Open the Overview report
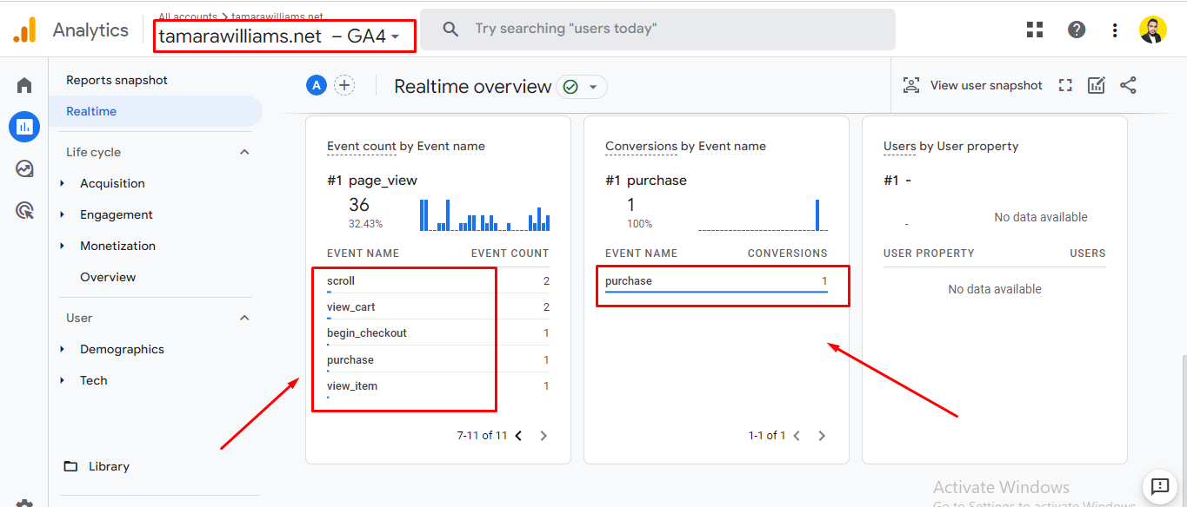Image resolution: width=1187 pixels, height=507 pixels. tap(108, 277)
